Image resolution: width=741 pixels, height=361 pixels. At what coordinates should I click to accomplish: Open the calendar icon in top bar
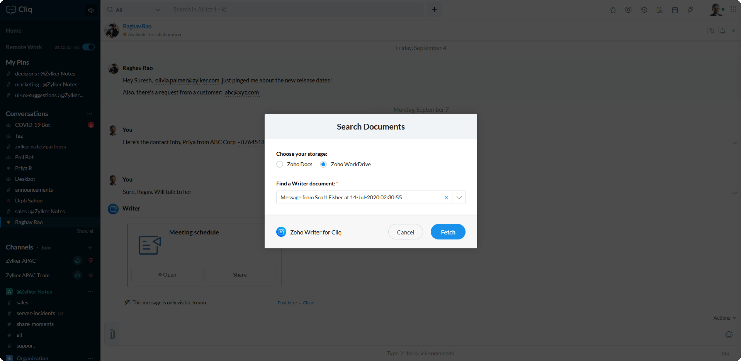[x=675, y=10]
